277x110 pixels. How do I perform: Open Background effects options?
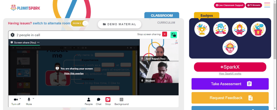click(121, 101)
